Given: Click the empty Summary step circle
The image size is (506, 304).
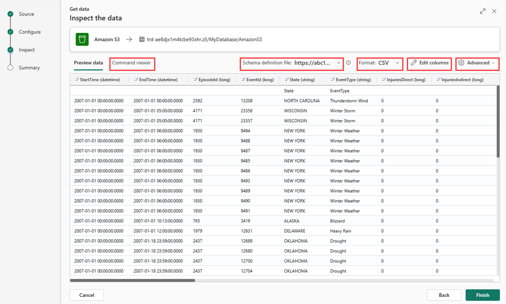Looking at the screenshot, I should (10, 68).
